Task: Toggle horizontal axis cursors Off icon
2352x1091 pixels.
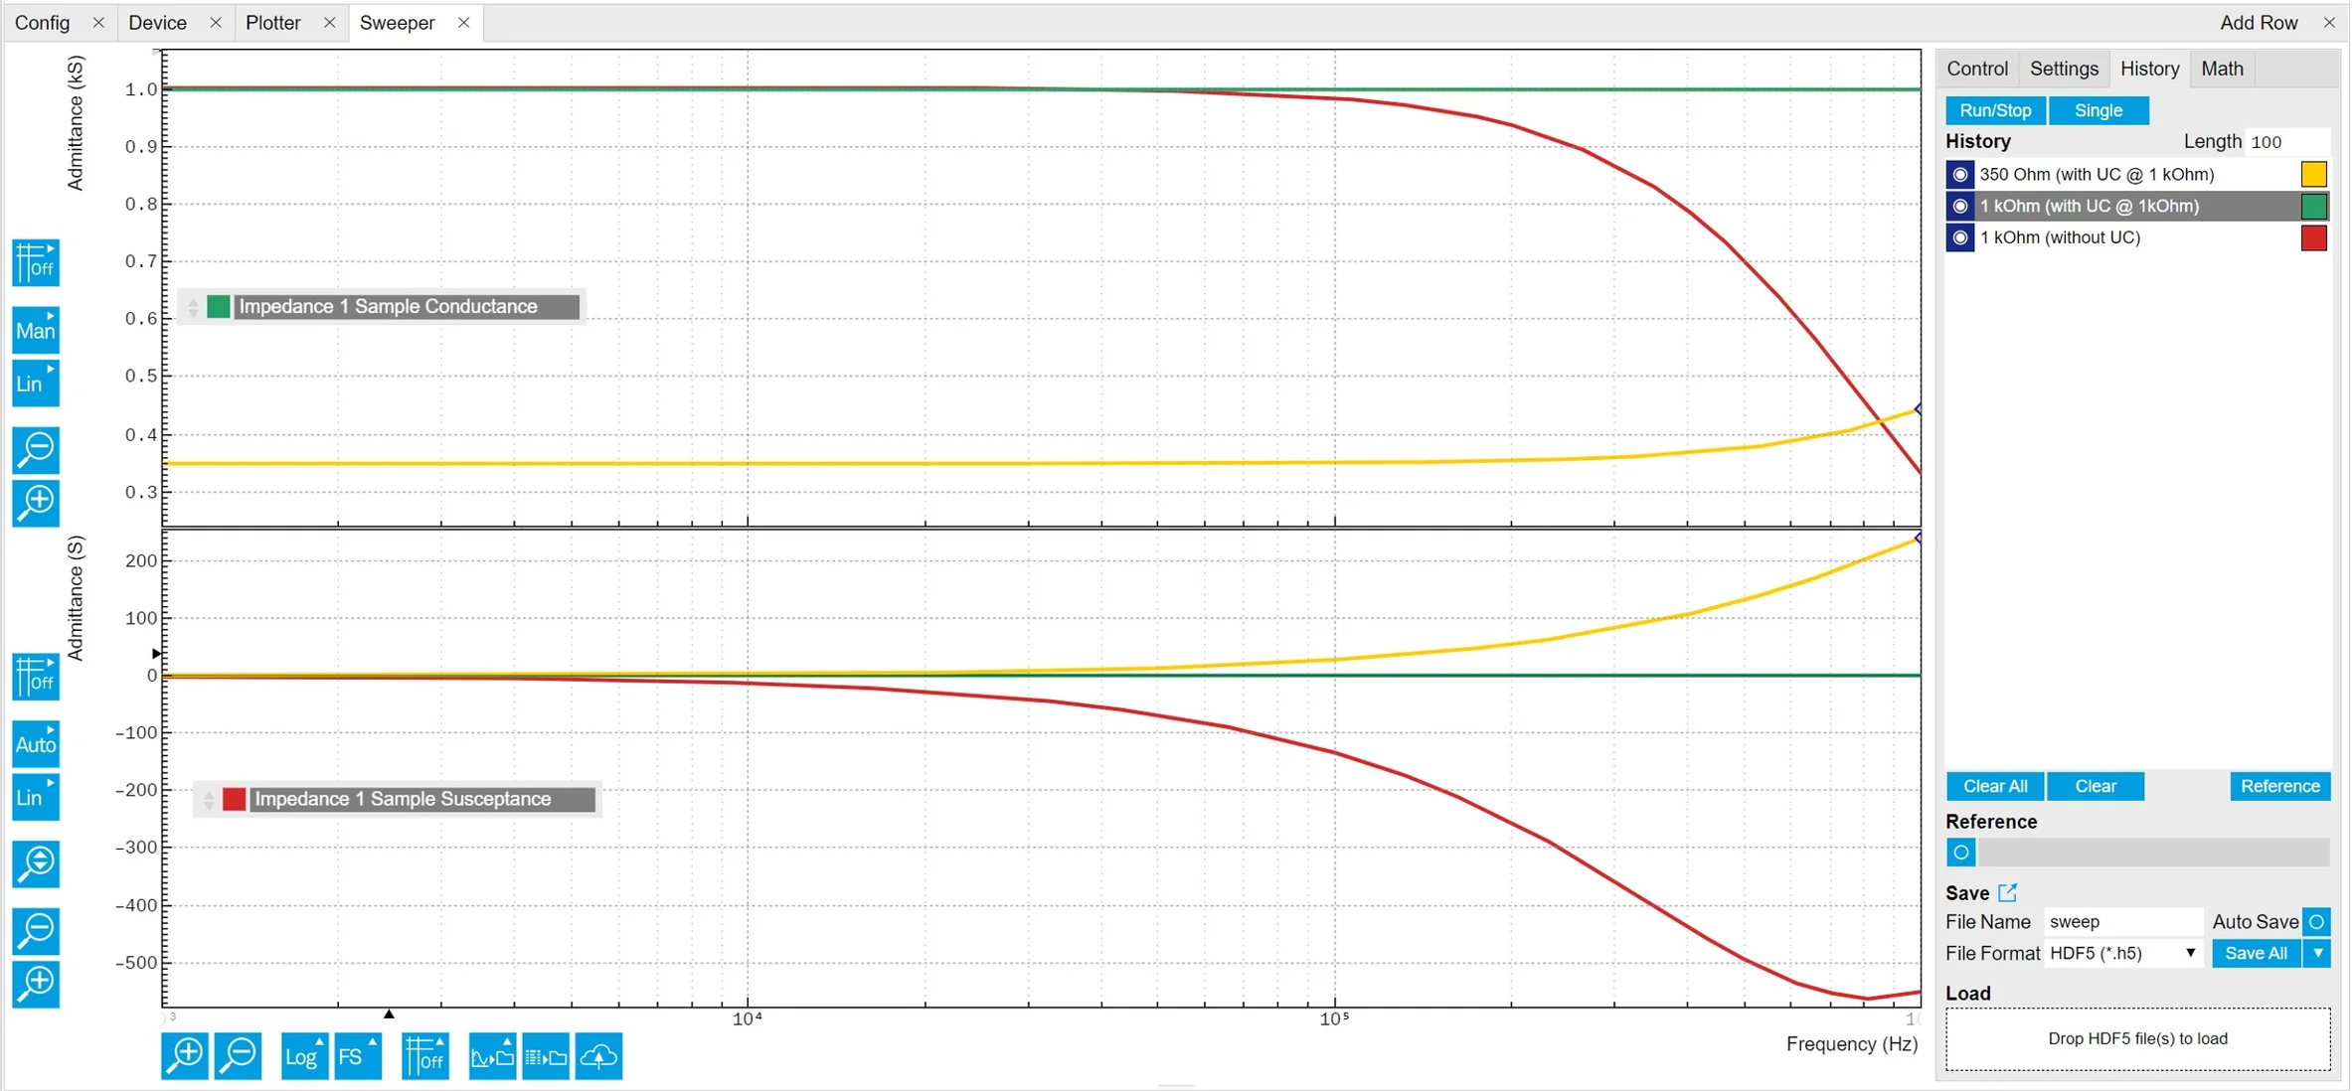Action: tap(425, 1056)
